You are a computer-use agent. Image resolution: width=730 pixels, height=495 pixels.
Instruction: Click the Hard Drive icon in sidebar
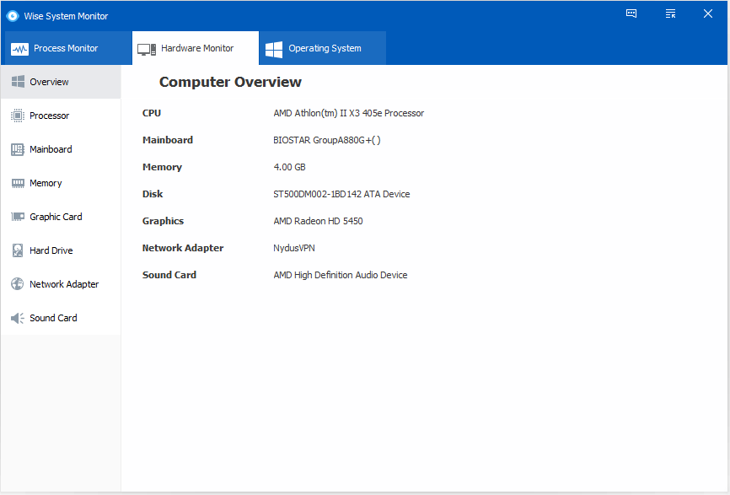(18, 250)
